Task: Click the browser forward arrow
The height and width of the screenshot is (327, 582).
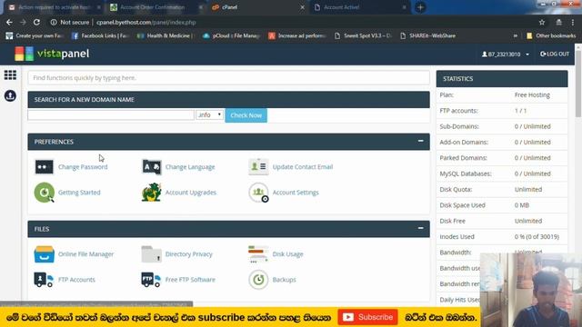Action: click(x=23, y=22)
